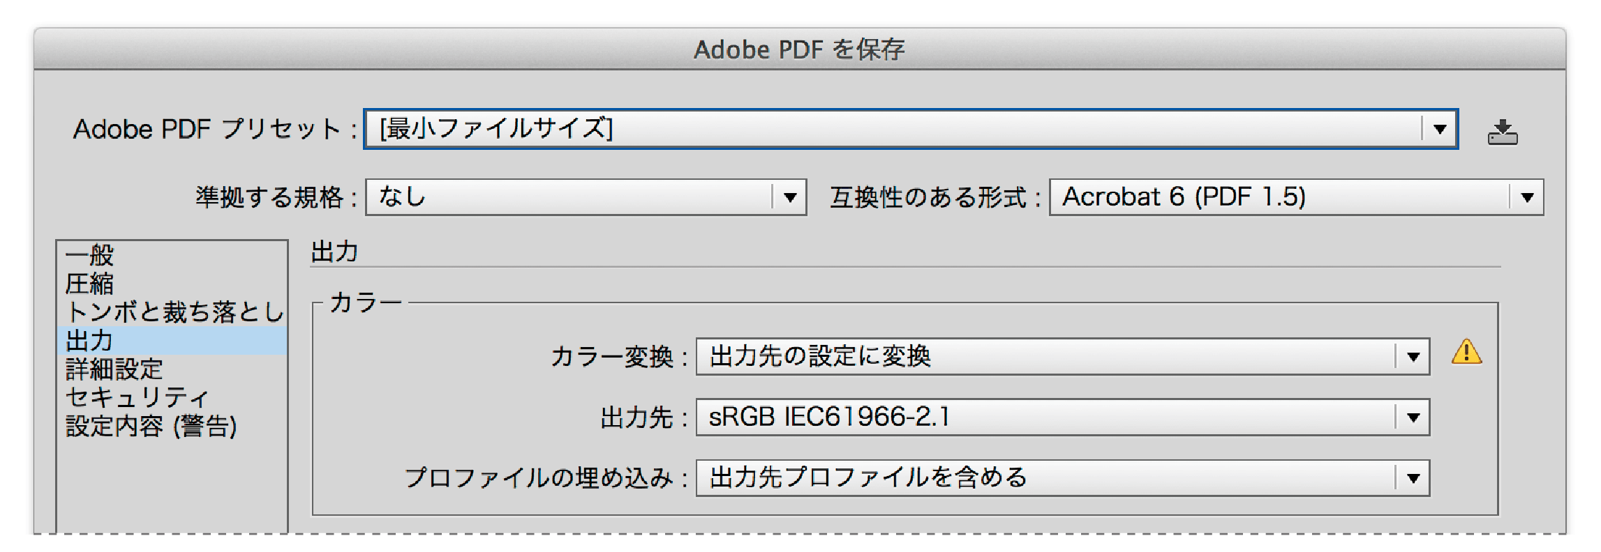This screenshot has height=552, width=1601.
Task: Select 圧縮 in the category list
Action: tap(172, 284)
